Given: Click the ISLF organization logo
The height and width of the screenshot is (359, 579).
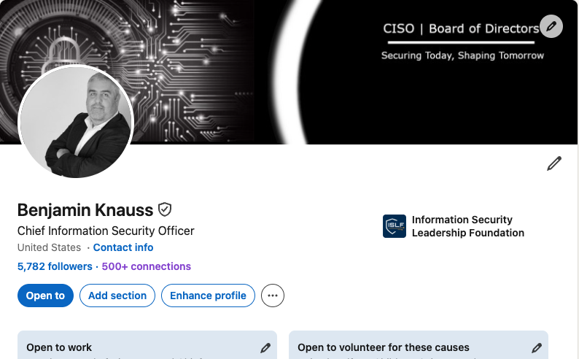Looking at the screenshot, I should point(395,226).
